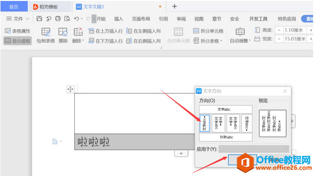Open the 应用于 apply-to combo box
The image size is (315, 176).
(254, 149)
